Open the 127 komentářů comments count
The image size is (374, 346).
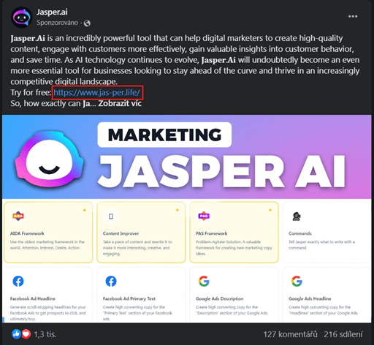290,334
